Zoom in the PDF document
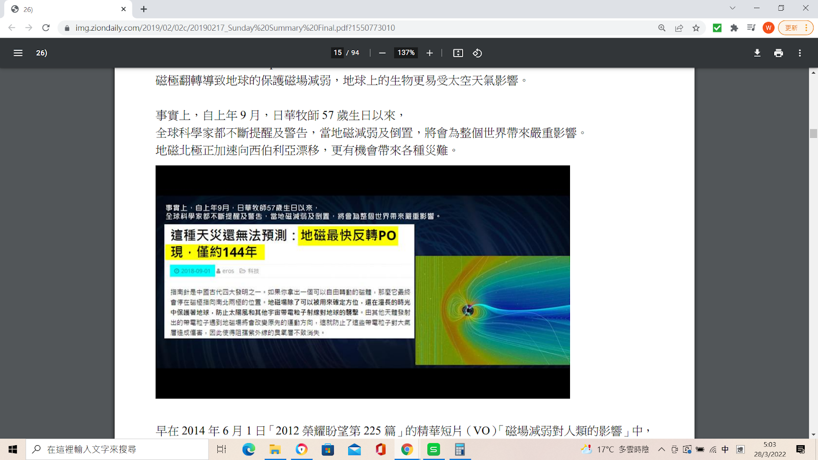Viewport: 818px width, 460px height. (x=429, y=53)
